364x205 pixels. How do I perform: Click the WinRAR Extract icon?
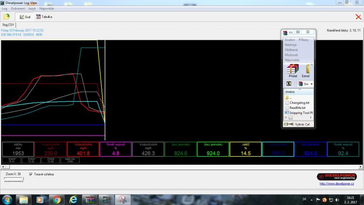[x=306, y=71]
